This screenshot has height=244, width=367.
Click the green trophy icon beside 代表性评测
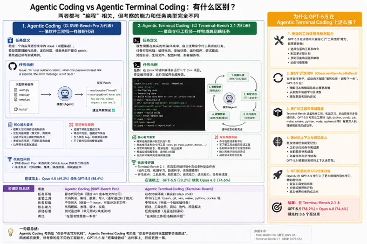134,162
